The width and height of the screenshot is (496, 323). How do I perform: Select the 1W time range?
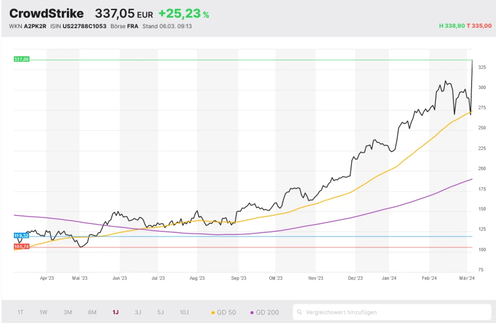tap(44, 312)
